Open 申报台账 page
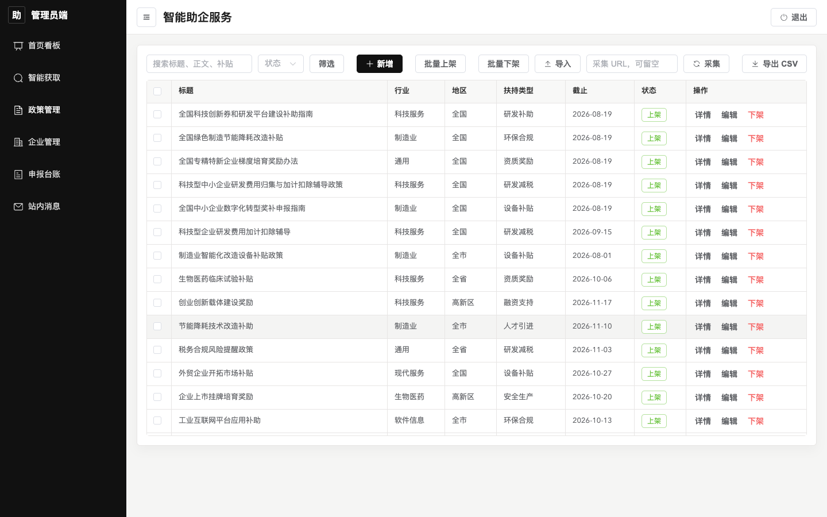 63,174
